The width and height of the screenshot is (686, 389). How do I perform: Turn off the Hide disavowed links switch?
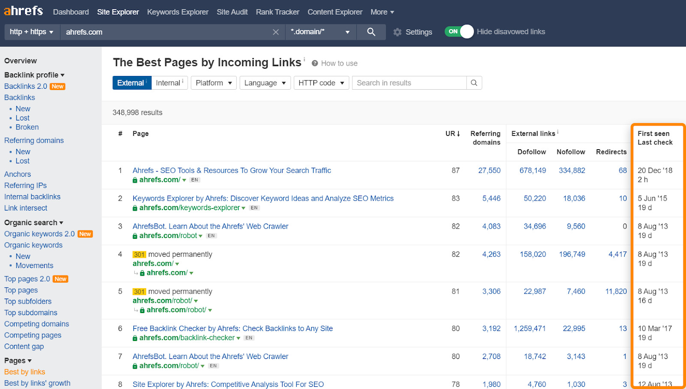click(x=460, y=31)
